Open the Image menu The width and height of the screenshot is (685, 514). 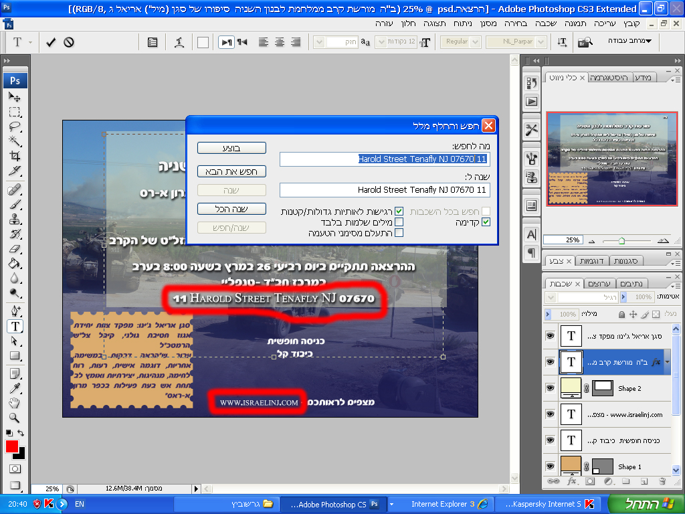coord(575,23)
